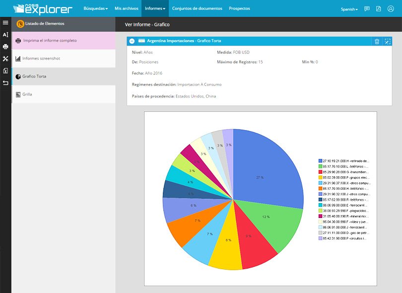The height and width of the screenshot is (293, 402).
Task: Expand the chart to fullscreen icon
Action: (x=388, y=41)
